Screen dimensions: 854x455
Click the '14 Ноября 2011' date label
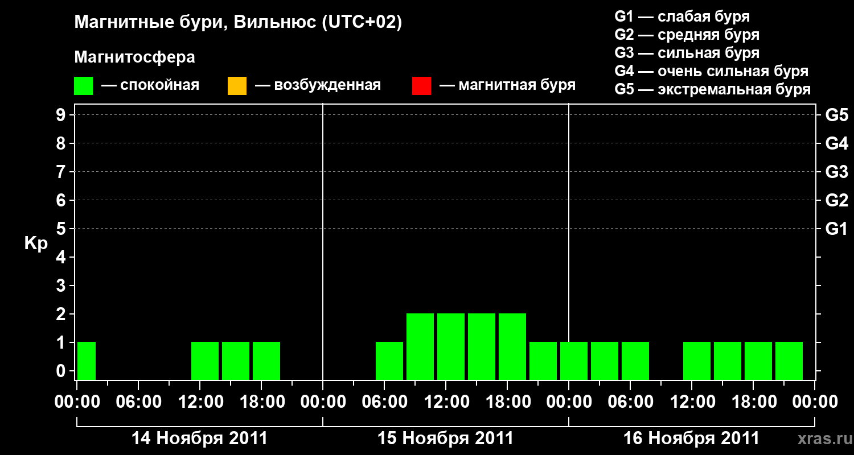[199, 439]
